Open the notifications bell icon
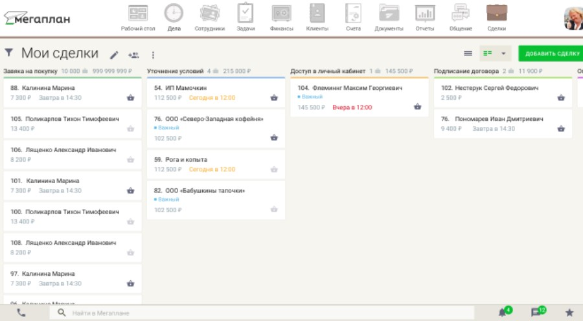 [x=503, y=313]
